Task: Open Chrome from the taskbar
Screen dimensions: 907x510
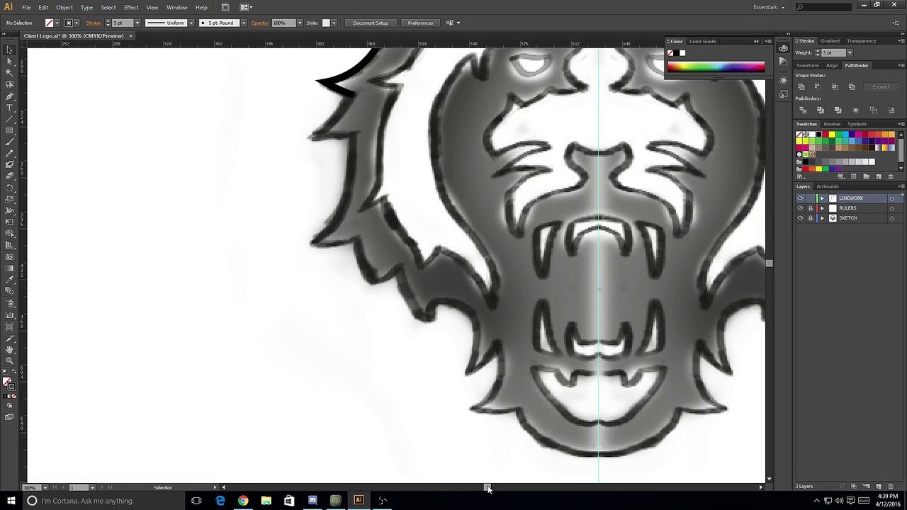Action: tap(243, 501)
